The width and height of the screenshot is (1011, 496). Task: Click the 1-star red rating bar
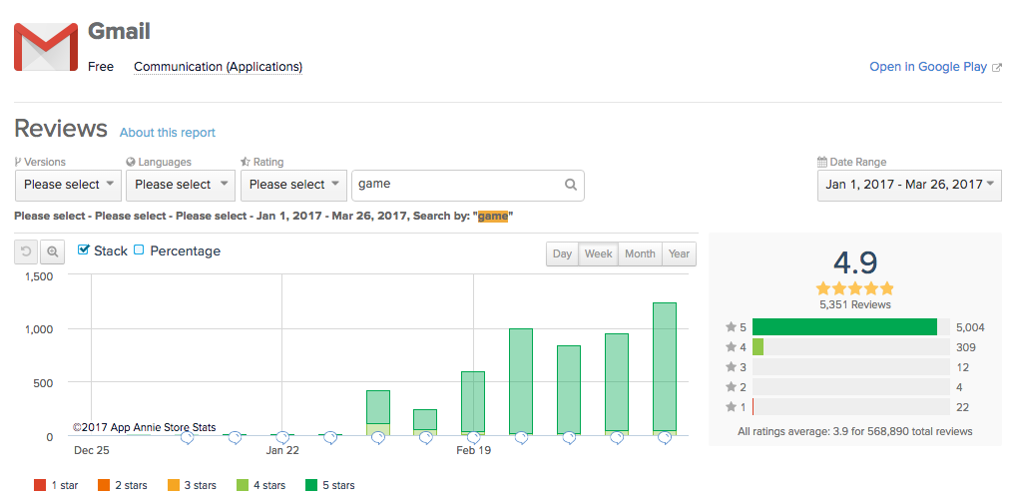pos(754,407)
